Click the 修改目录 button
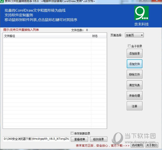The width and height of the screenshot is (162, 150). 99,139
